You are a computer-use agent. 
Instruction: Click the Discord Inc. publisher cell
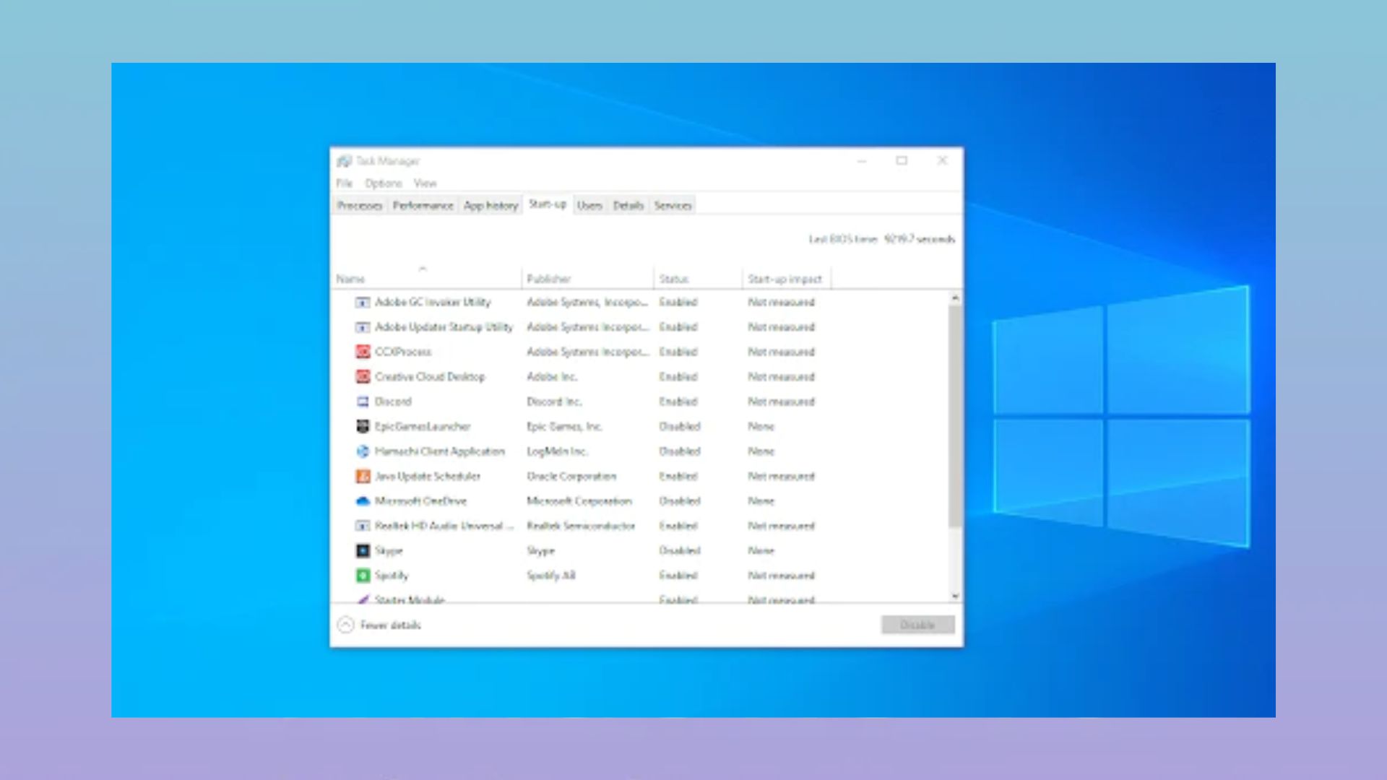554,402
